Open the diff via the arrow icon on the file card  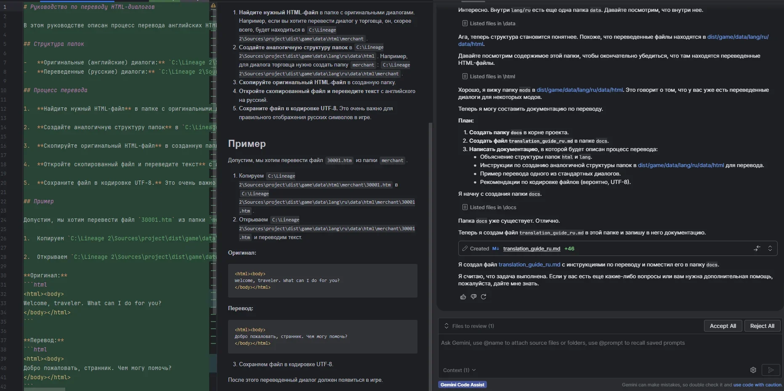(x=757, y=248)
